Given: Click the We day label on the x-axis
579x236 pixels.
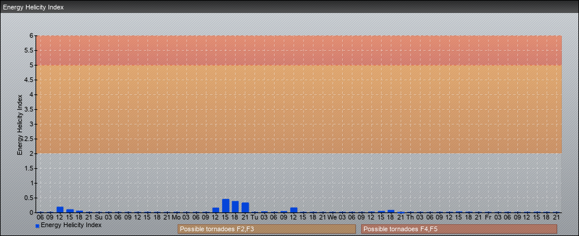Looking at the screenshot, I should click(x=332, y=218).
